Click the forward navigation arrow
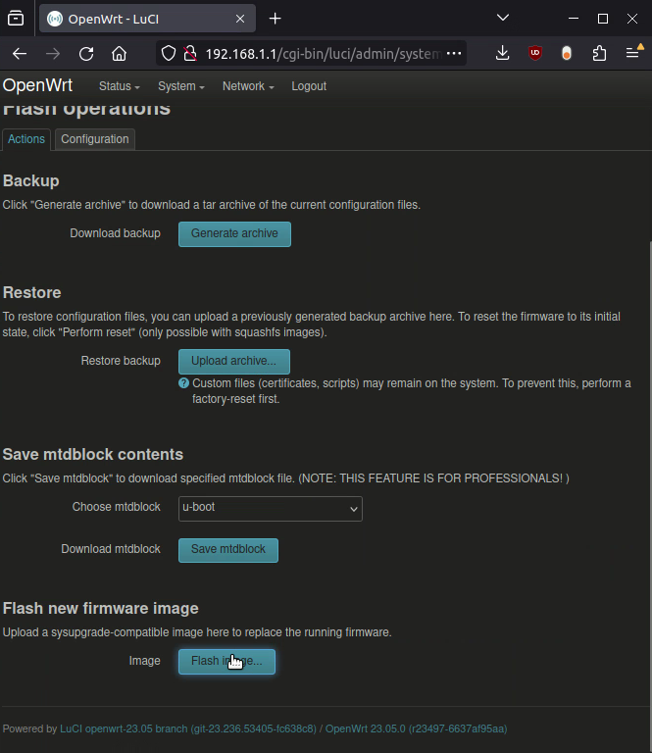The width and height of the screenshot is (652, 753). click(x=53, y=53)
